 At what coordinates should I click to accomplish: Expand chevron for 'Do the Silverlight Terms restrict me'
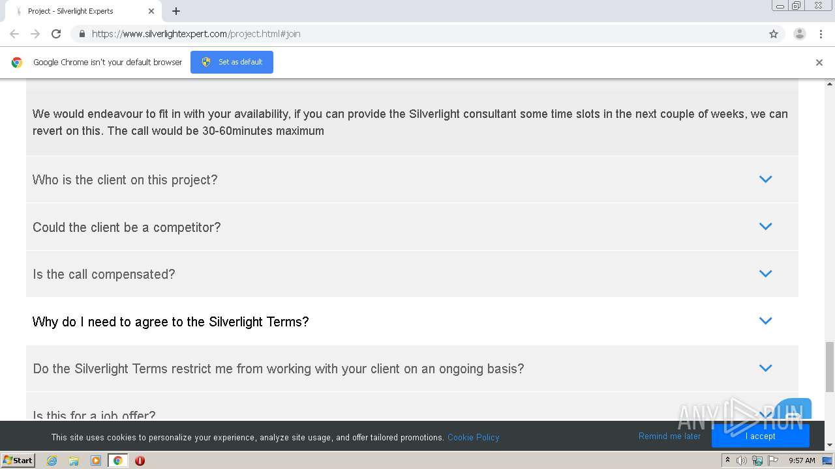pyautogui.click(x=766, y=368)
